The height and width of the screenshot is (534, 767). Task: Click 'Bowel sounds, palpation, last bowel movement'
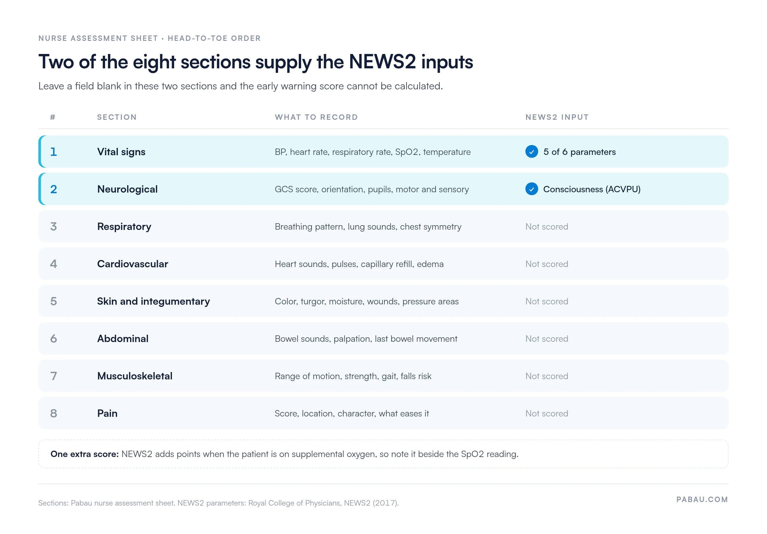pyautogui.click(x=366, y=339)
